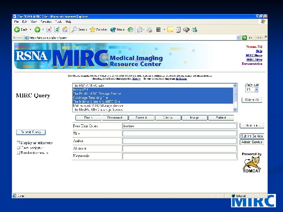Click the server list scrollbar down arrow
This screenshot has height=212, width=283.
pyautogui.click(x=235, y=109)
